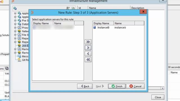This screenshot has height=101, width=180.
Task: Click the Finish button
Action: [117, 86]
